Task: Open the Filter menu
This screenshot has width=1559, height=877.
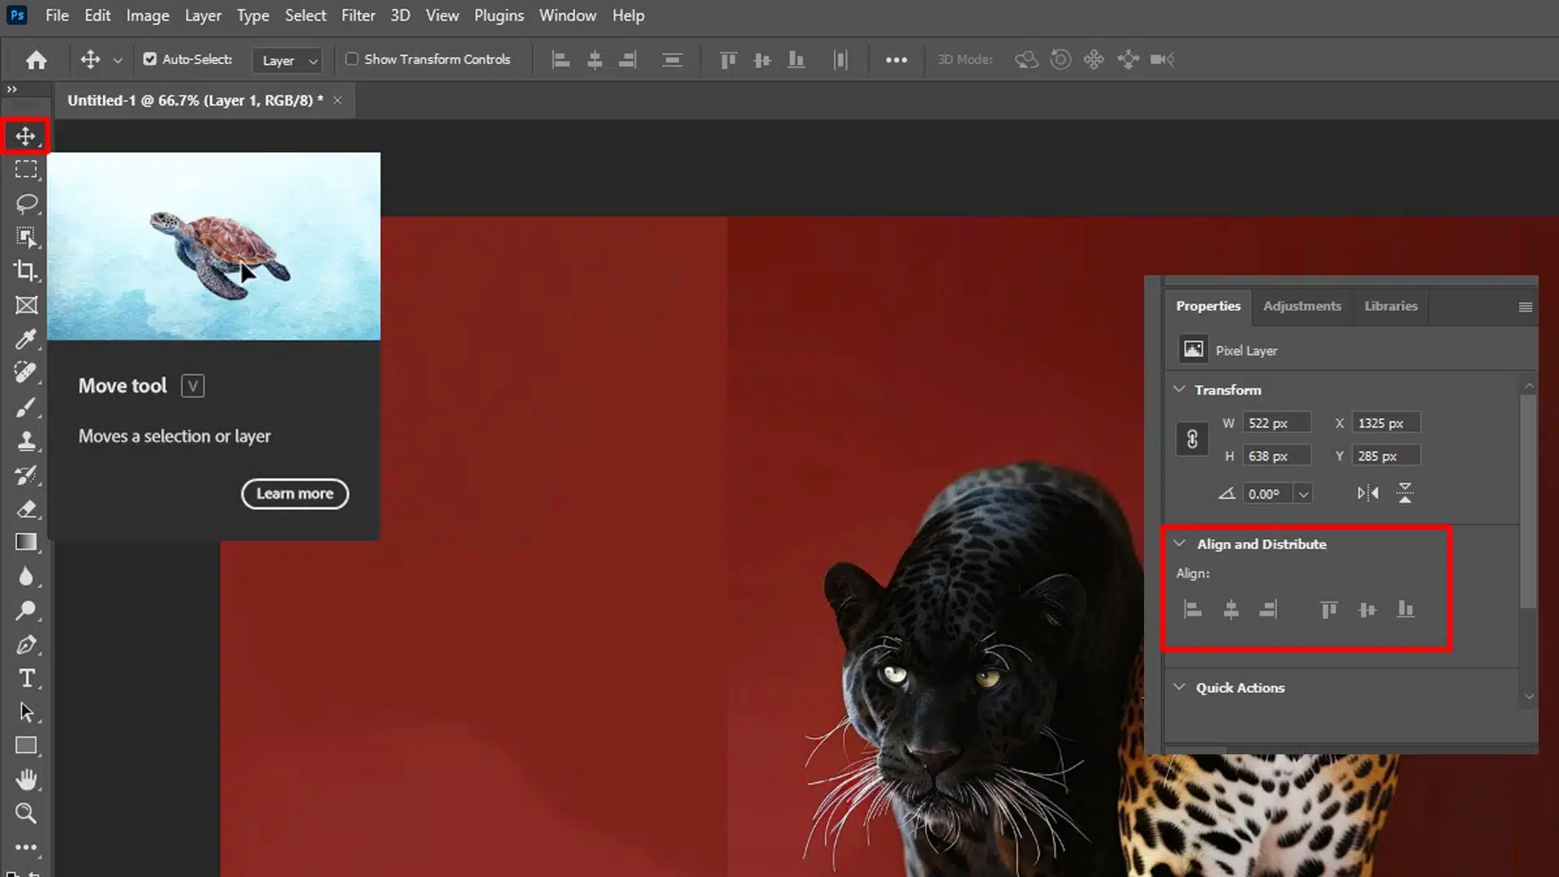Action: (x=357, y=15)
